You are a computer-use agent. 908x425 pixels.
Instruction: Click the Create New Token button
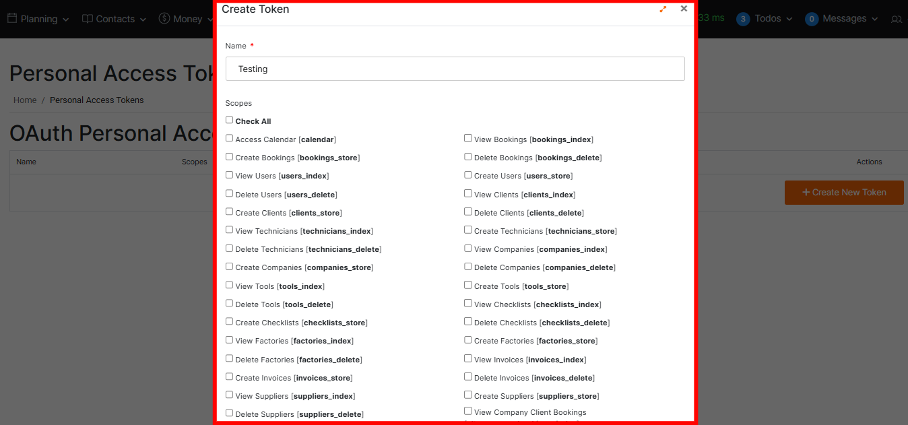click(843, 193)
